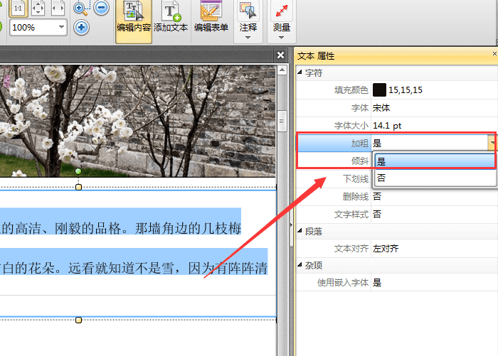
Task: Open the 测量 dropdown arrow
Action: pos(282,38)
